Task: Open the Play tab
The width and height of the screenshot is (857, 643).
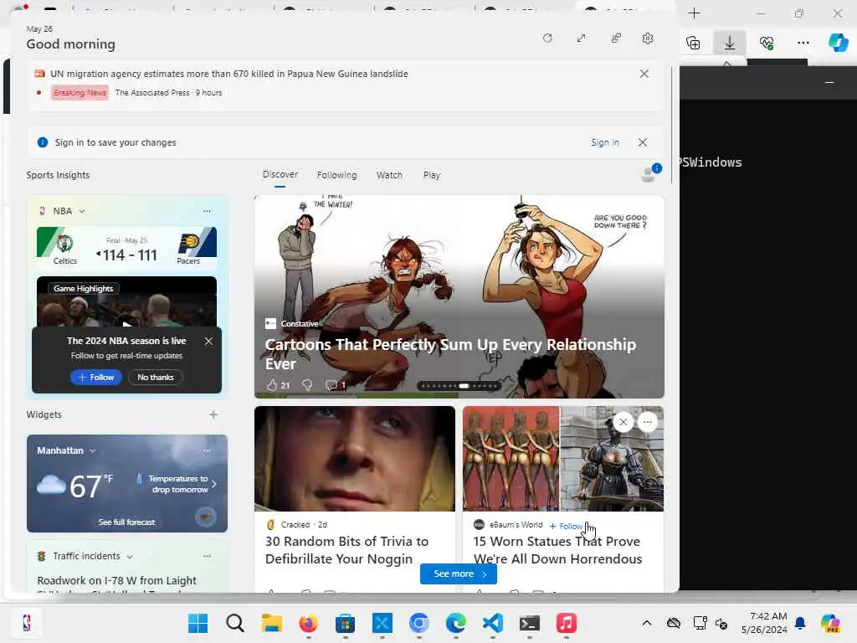Action: click(431, 175)
